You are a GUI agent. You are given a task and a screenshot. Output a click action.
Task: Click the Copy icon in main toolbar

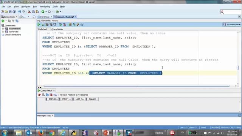click(x=33, y=12)
